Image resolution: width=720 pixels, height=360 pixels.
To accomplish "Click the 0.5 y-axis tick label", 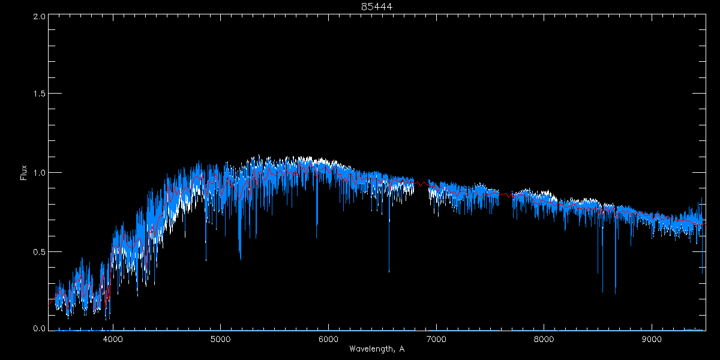I will coord(39,251).
